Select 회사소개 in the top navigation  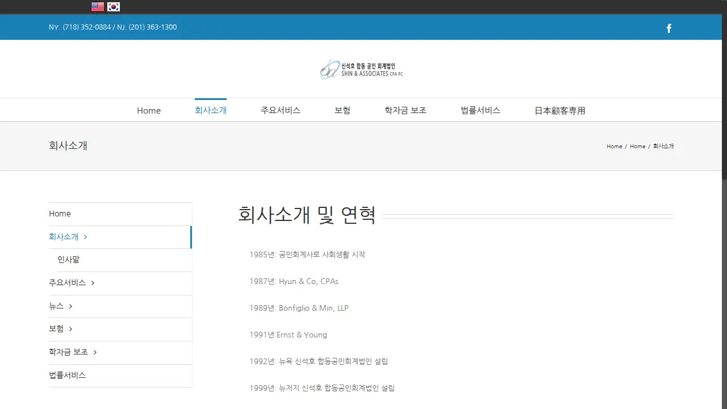click(x=211, y=110)
